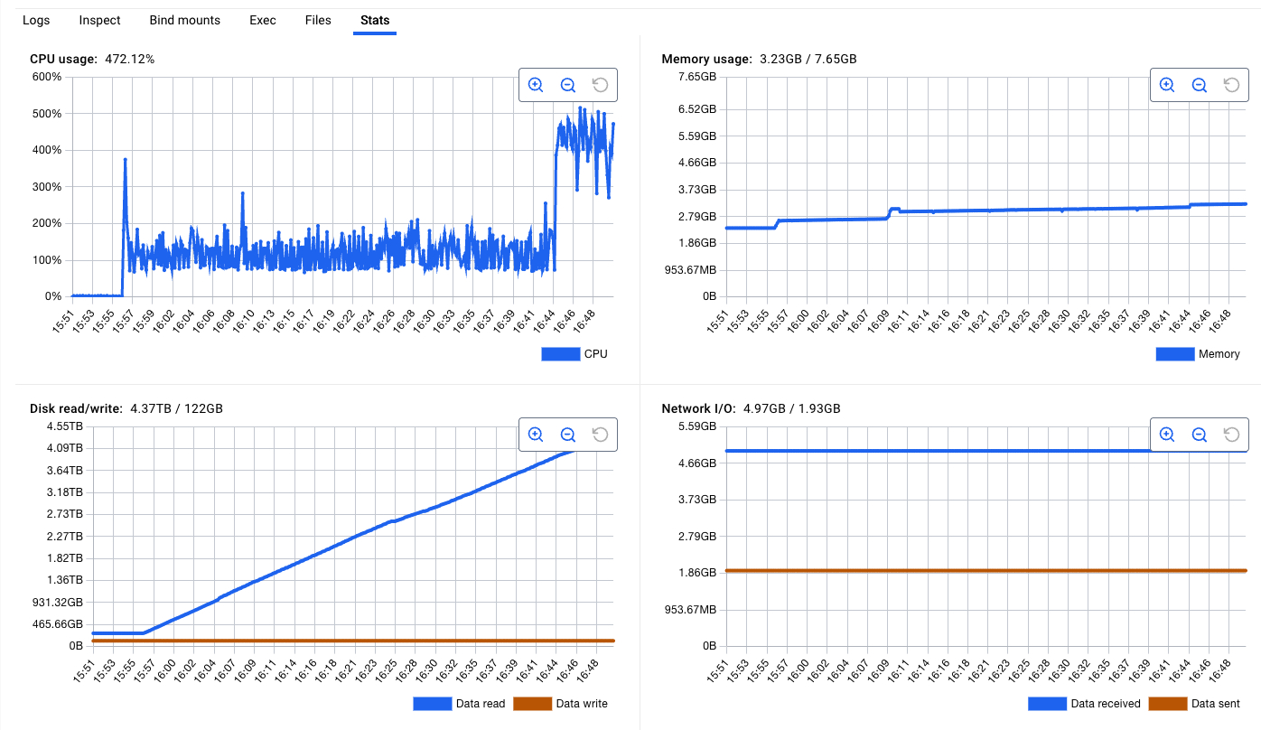Switch to the Inspect tab

tap(99, 20)
